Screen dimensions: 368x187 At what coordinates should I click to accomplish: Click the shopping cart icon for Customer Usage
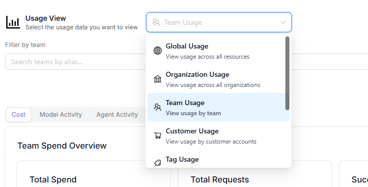158,135
